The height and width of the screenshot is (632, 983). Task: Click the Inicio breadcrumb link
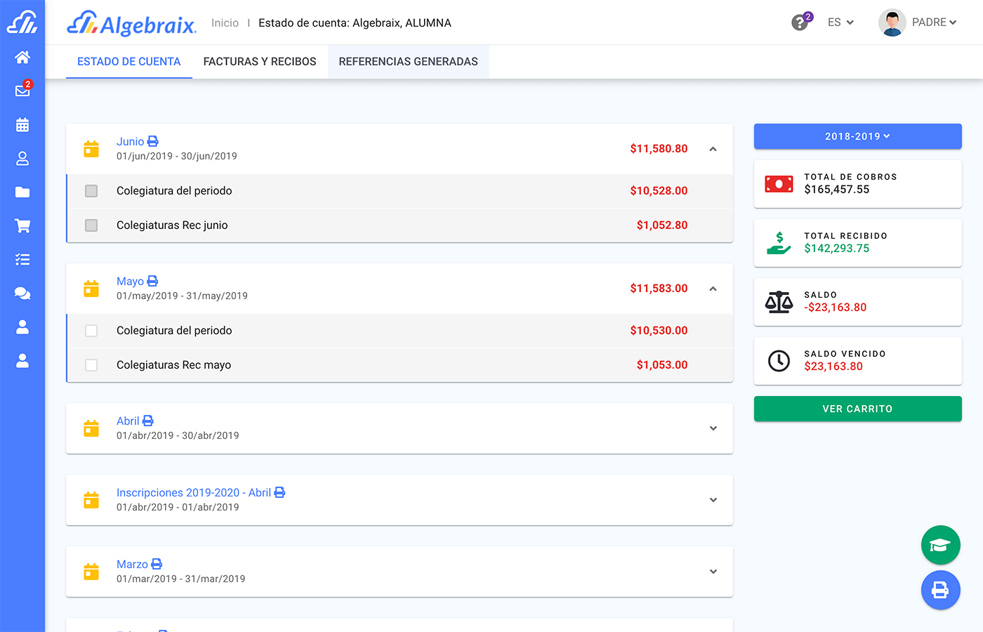[225, 23]
